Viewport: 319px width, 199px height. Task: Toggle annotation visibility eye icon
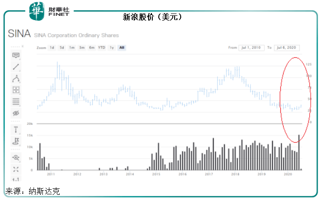pyautogui.click(x=16, y=113)
